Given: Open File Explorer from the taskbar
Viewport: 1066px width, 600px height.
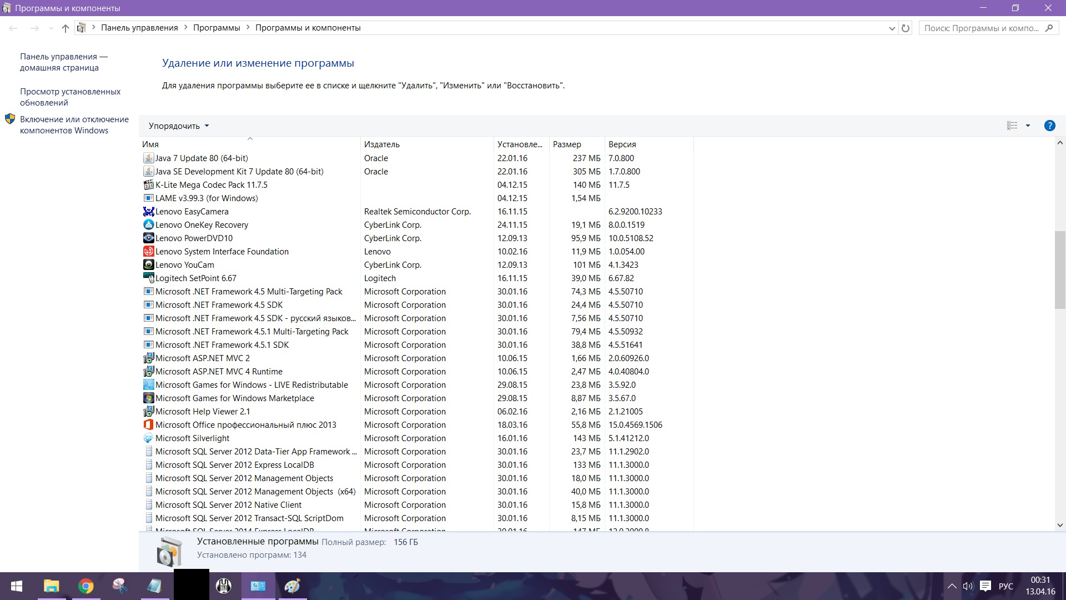Looking at the screenshot, I should pyautogui.click(x=52, y=586).
